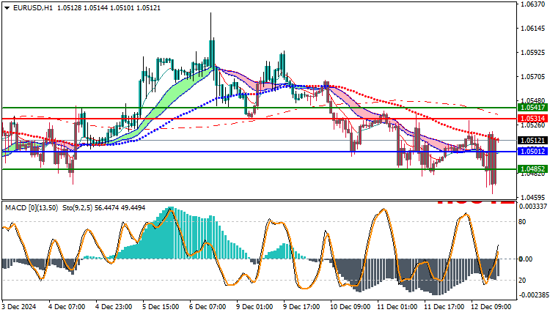Click the red 1.05314 price level label
Viewport: 550px width, 315px height.
click(533, 119)
